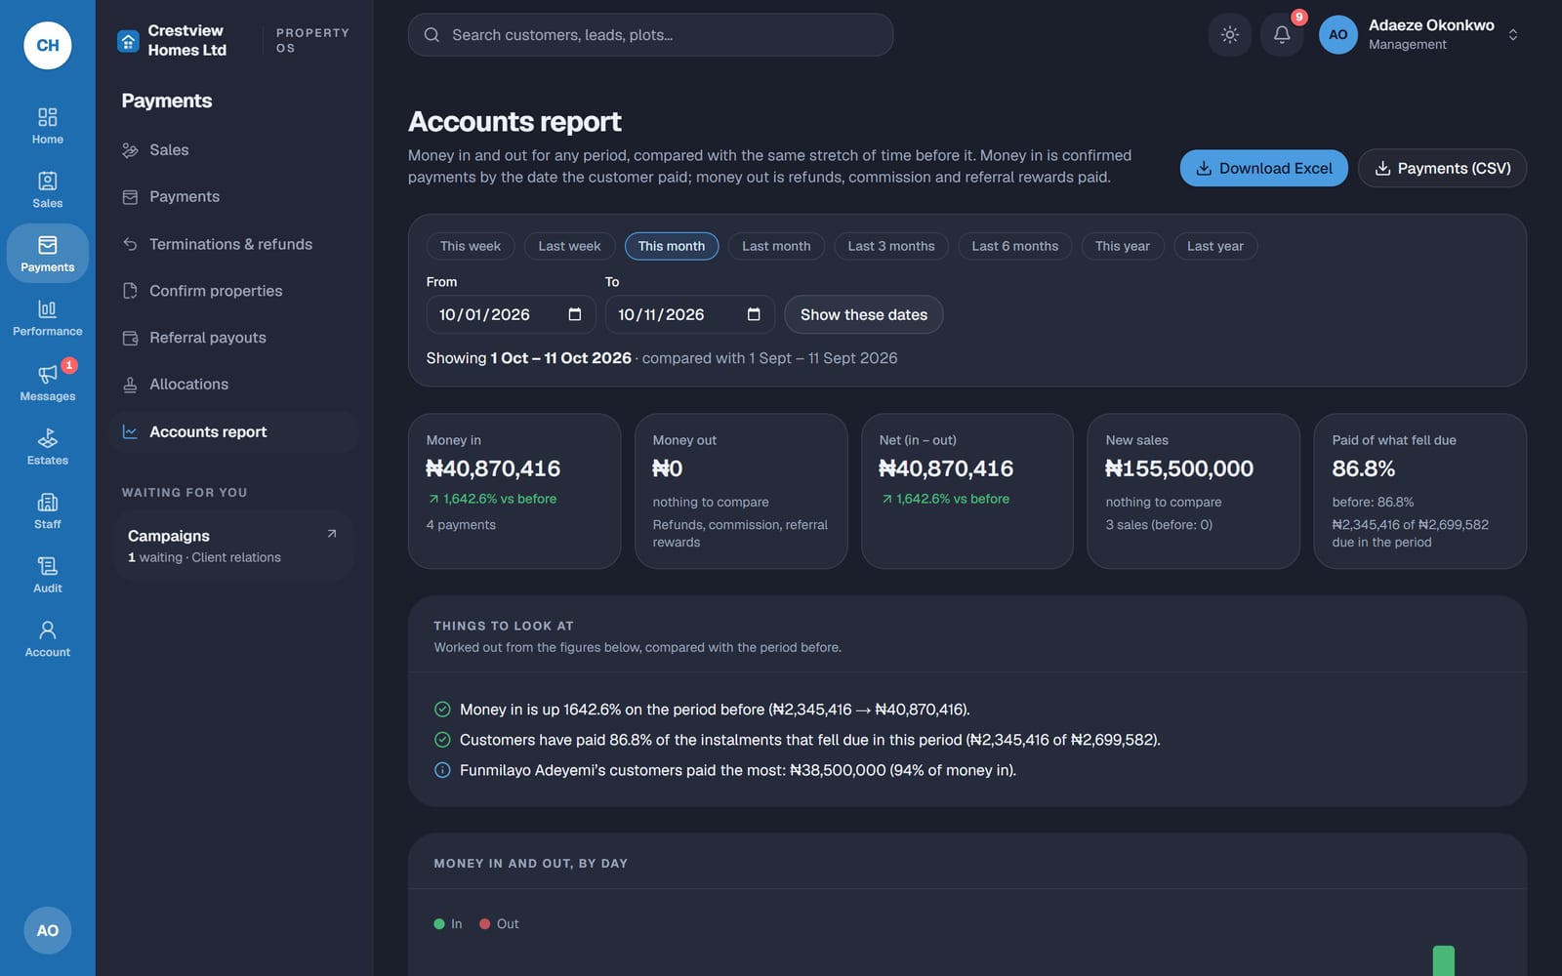Click the search customers, leads, plots box
1562x976 pixels.
pyautogui.click(x=650, y=35)
